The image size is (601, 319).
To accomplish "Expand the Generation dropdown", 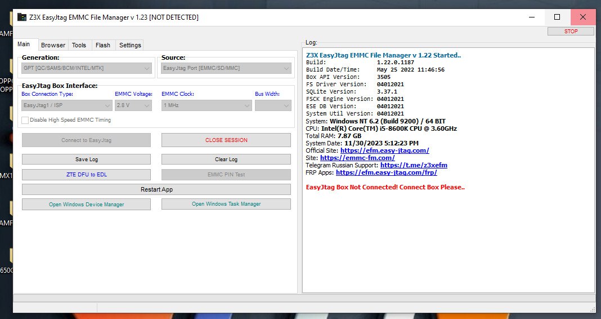I will [87, 68].
